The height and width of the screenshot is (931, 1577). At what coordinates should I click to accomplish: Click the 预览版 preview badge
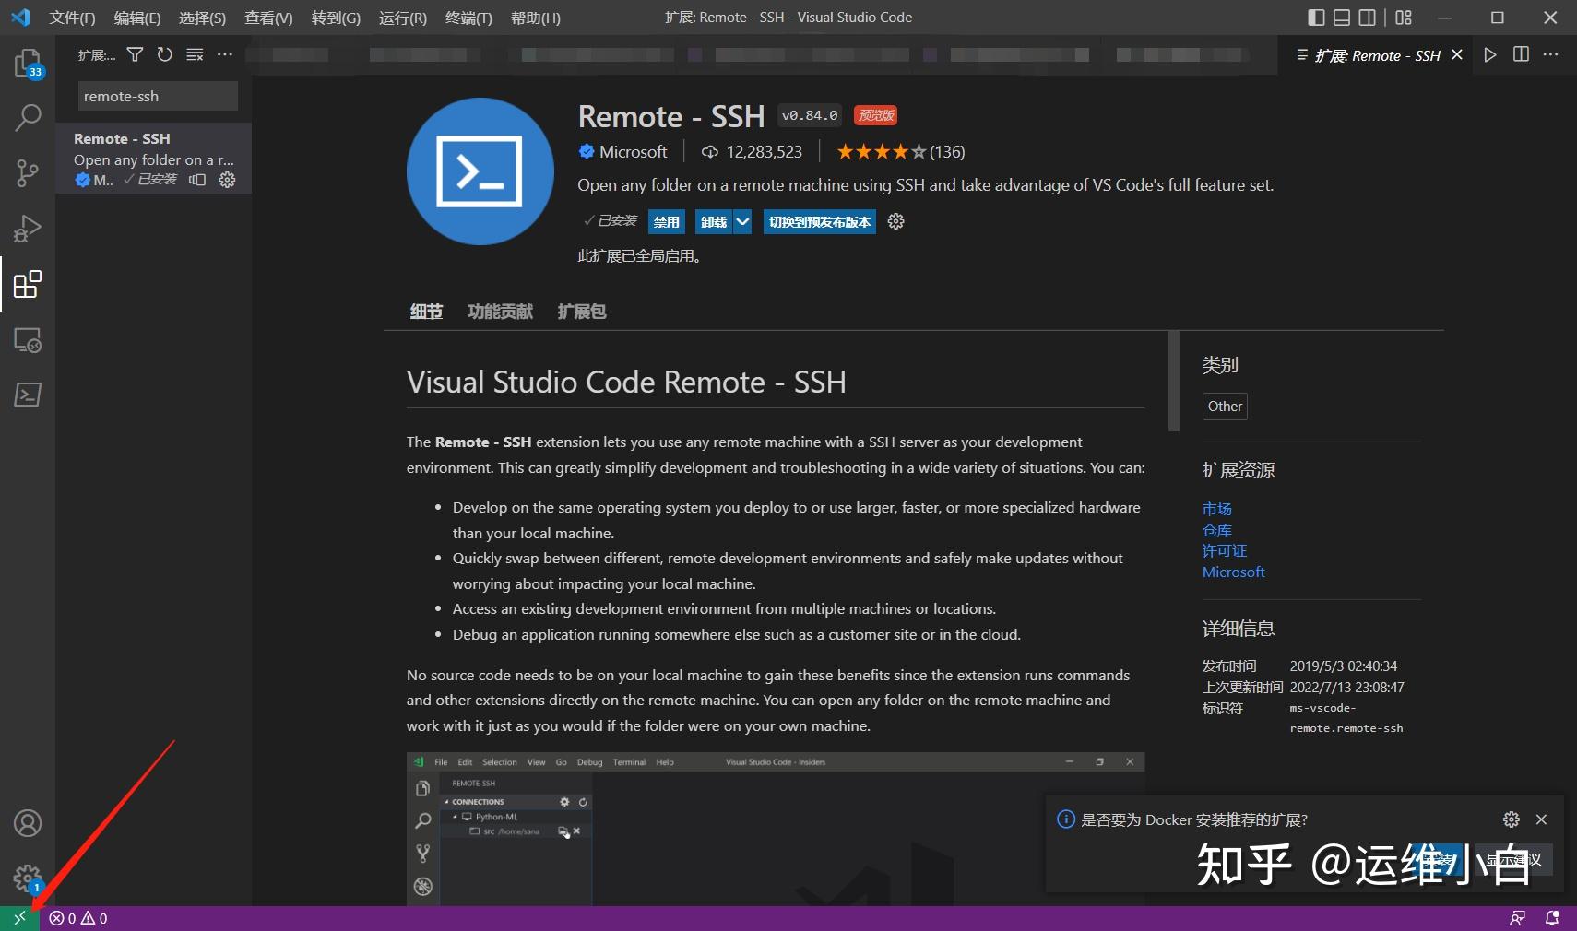coord(875,115)
